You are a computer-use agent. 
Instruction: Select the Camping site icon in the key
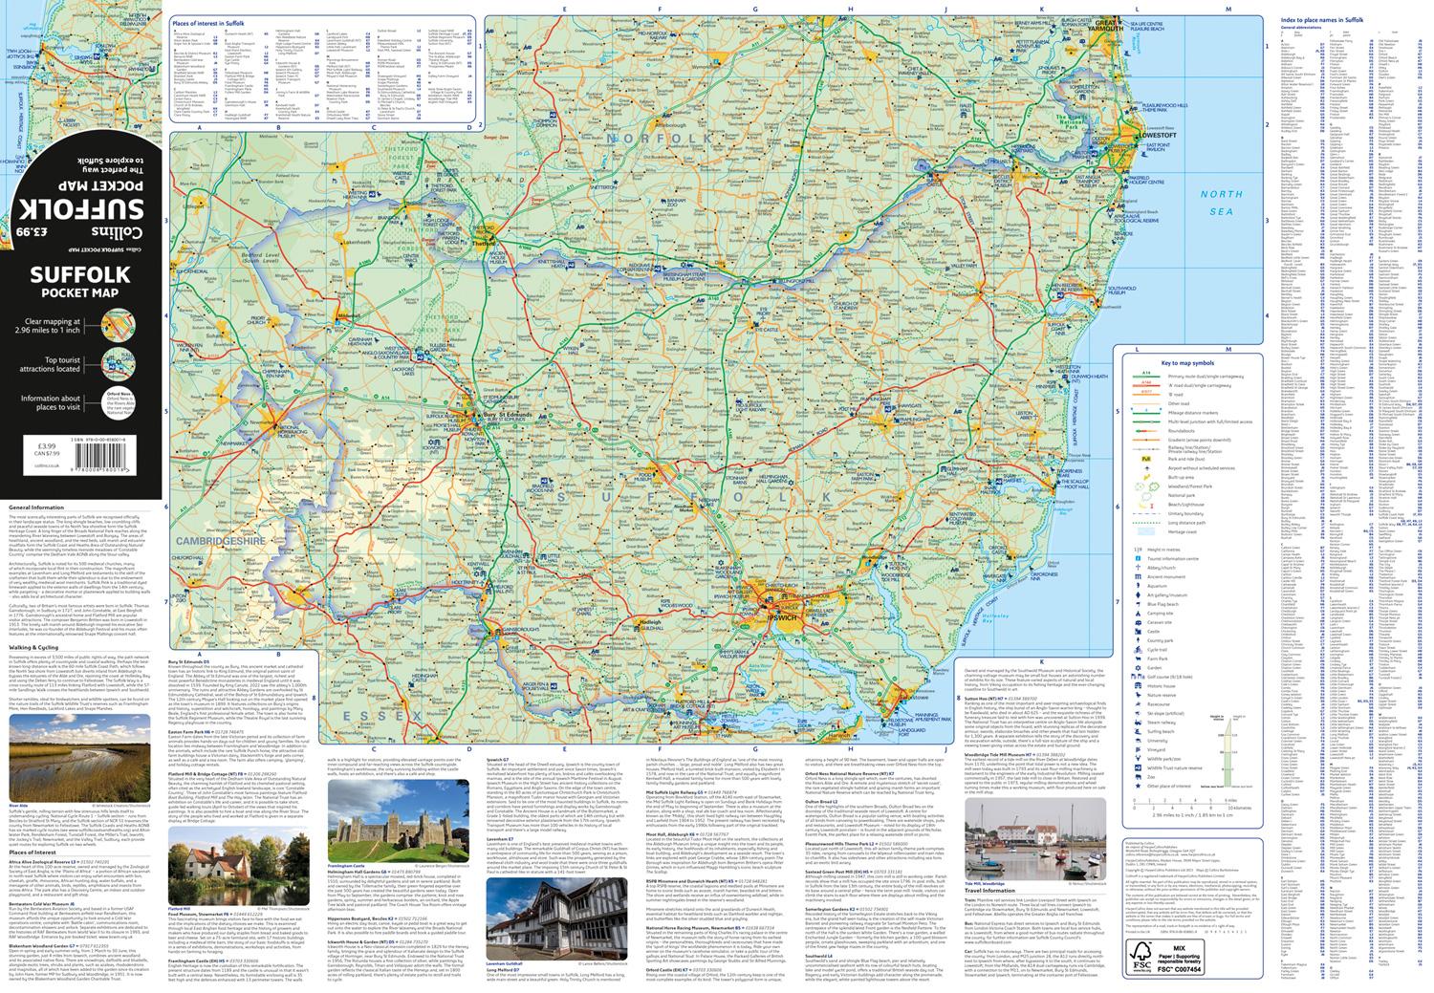click(1139, 614)
